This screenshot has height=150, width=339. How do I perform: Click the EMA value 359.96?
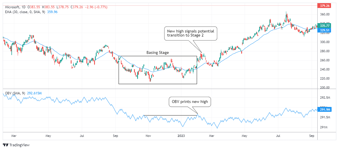click(x=52, y=12)
